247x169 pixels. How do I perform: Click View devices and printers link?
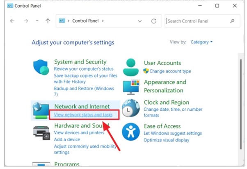pos(79,133)
